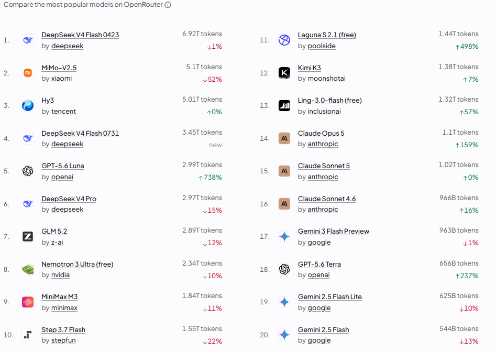
Task: Open the Claude Sonnet 4.6 model link
Action: pos(327,199)
